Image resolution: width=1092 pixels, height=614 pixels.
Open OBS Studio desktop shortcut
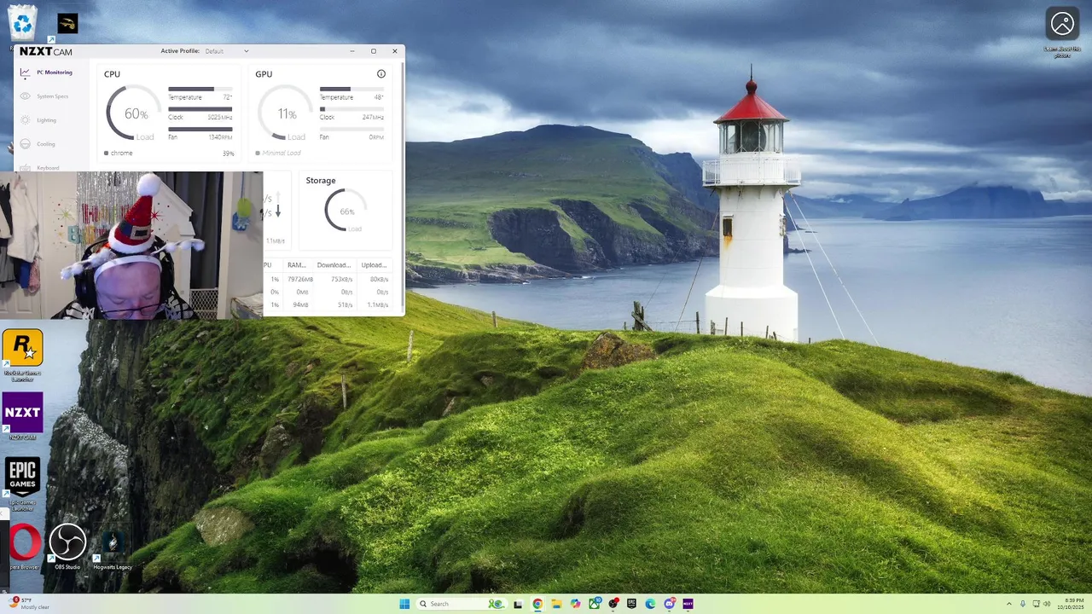[x=67, y=546]
